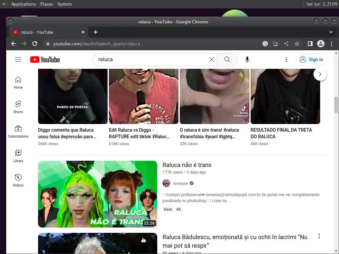Click title 'O raluca é sim trans!'
This screenshot has height=254, width=339.
pos(209,133)
